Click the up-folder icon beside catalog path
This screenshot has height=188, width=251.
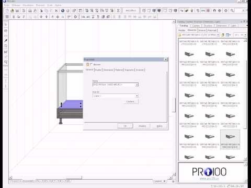pyautogui.click(x=223, y=35)
